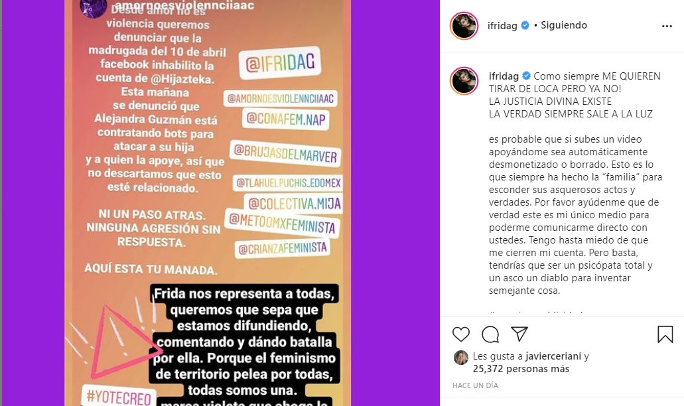This screenshot has width=684, height=406.
Task: View 25,372 personas más likes list
Action: [x=521, y=369]
